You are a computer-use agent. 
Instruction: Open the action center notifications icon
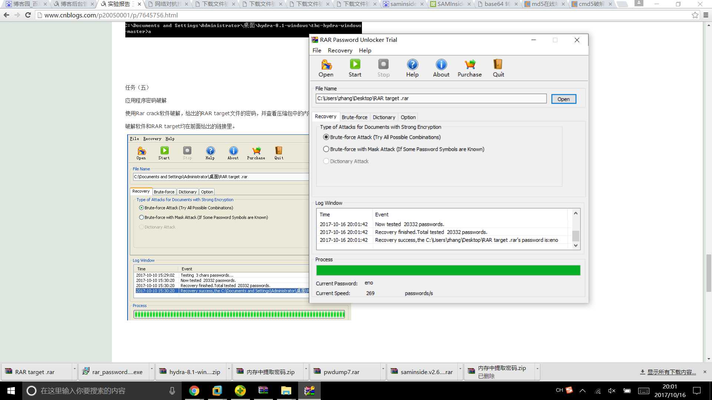coord(697,391)
